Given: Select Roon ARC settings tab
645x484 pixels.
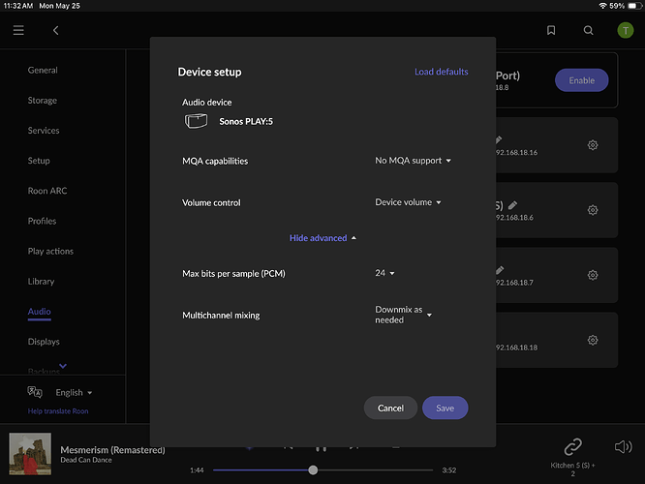Looking at the screenshot, I should (47, 191).
